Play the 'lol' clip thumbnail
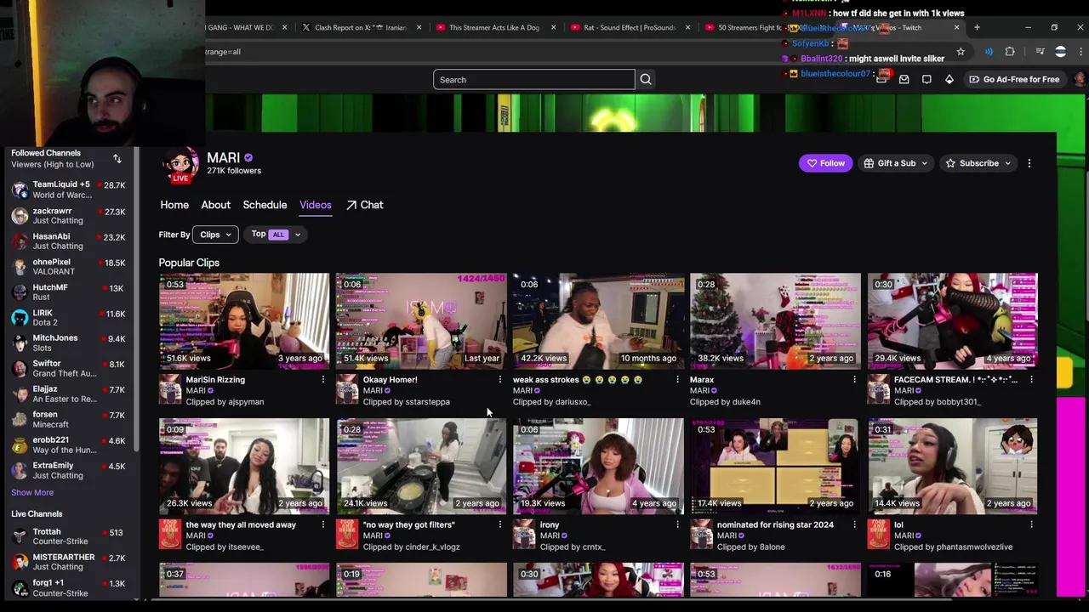Screen dimensions: 1089x612 (952, 466)
